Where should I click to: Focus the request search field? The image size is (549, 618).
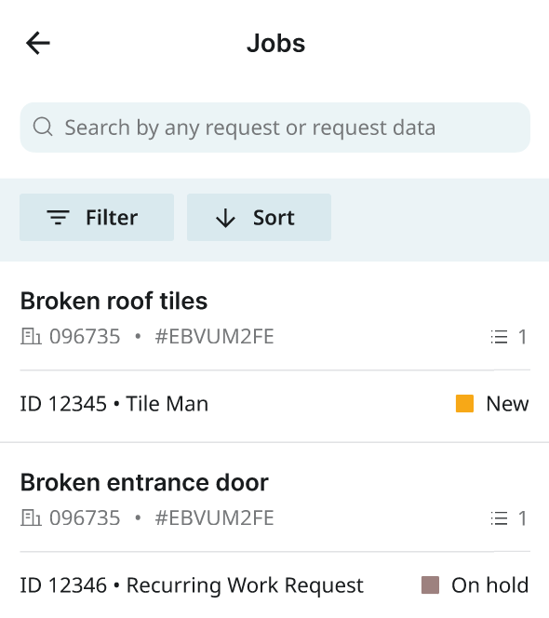click(274, 128)
